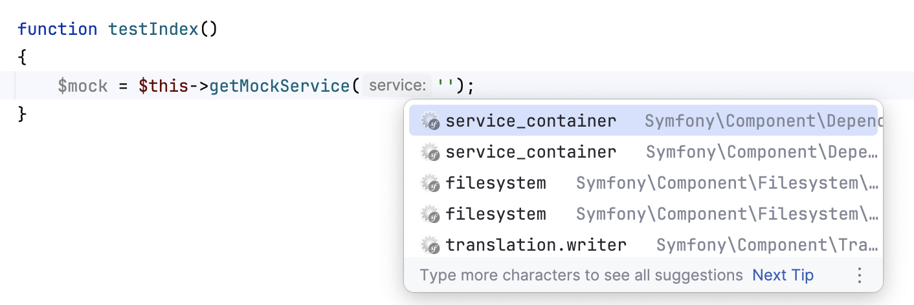
Task: Click the testIndex function name
Action: click(153, 29)
